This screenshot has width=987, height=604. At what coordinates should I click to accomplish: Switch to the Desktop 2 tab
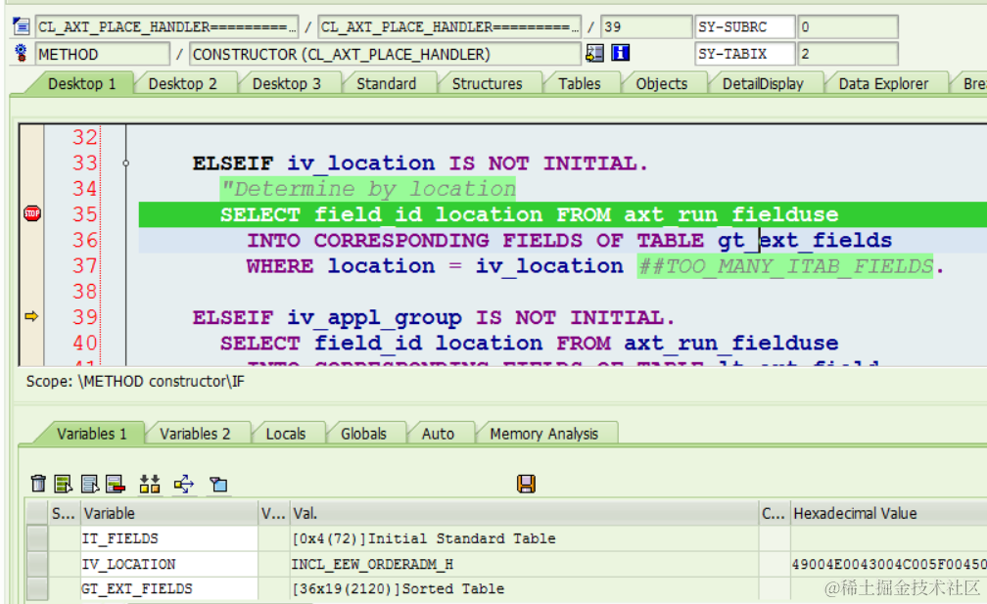pos(182,83)
